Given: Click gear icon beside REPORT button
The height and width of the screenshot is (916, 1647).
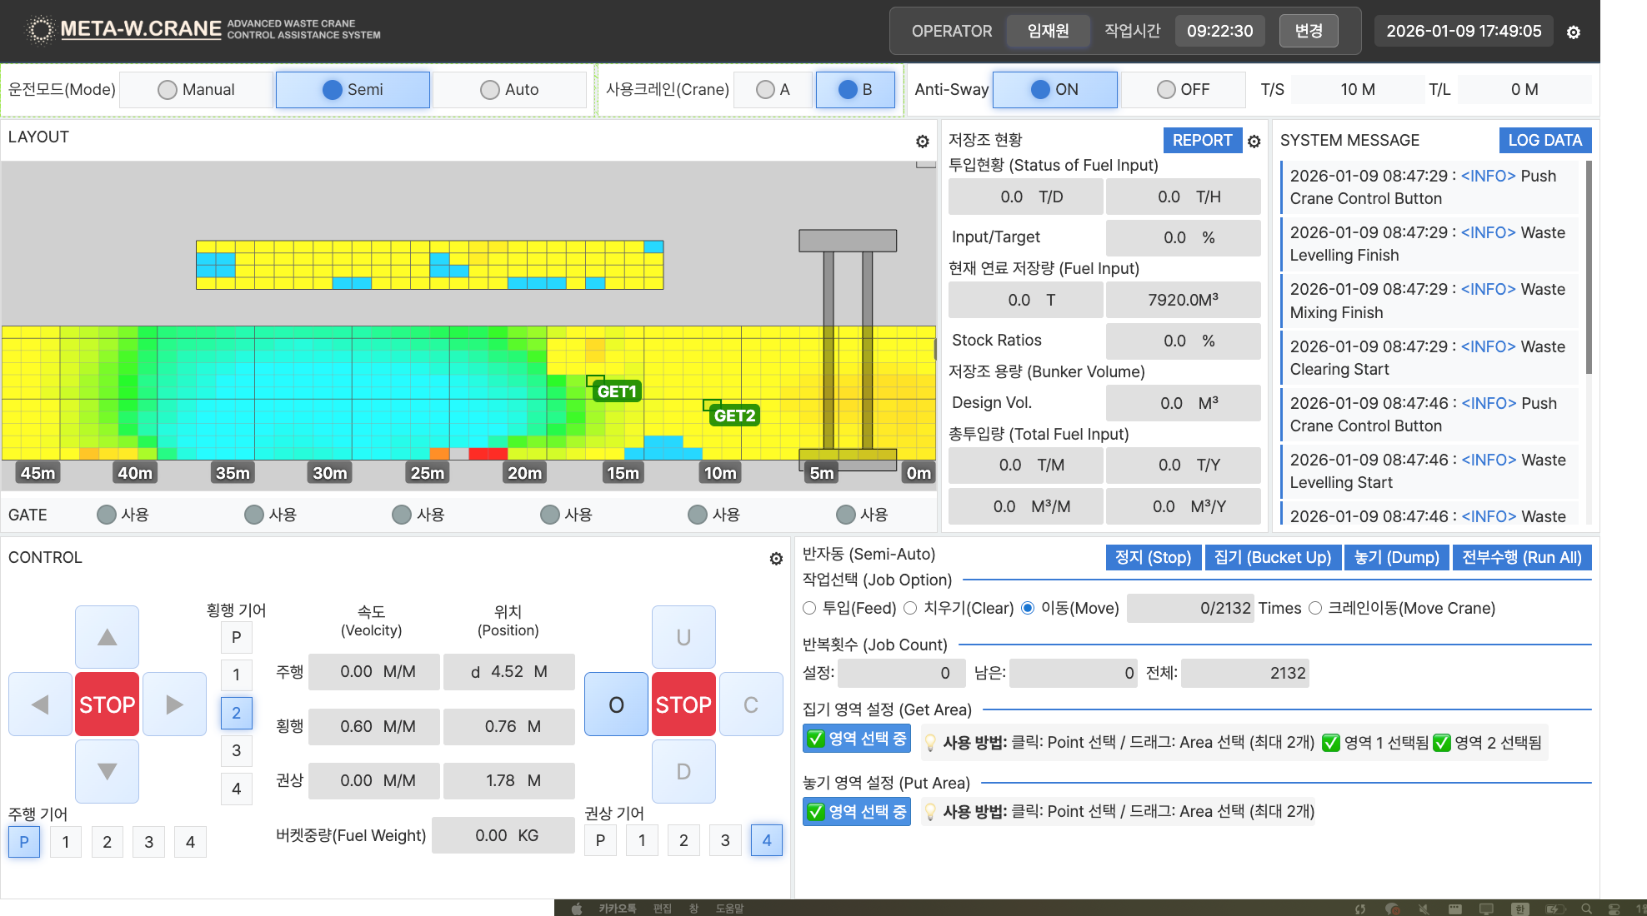Looking at the screenshot, I should click(x=1254, y=142).
